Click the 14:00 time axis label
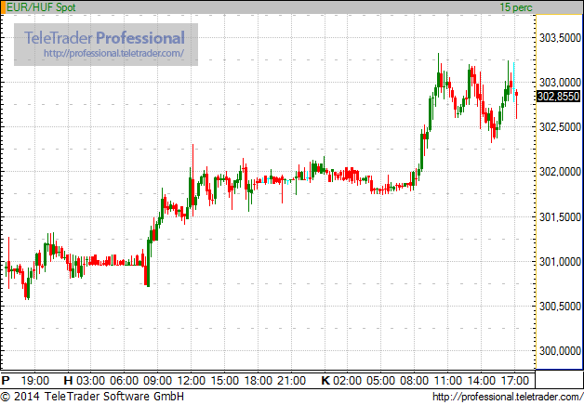 coord(481,381)
